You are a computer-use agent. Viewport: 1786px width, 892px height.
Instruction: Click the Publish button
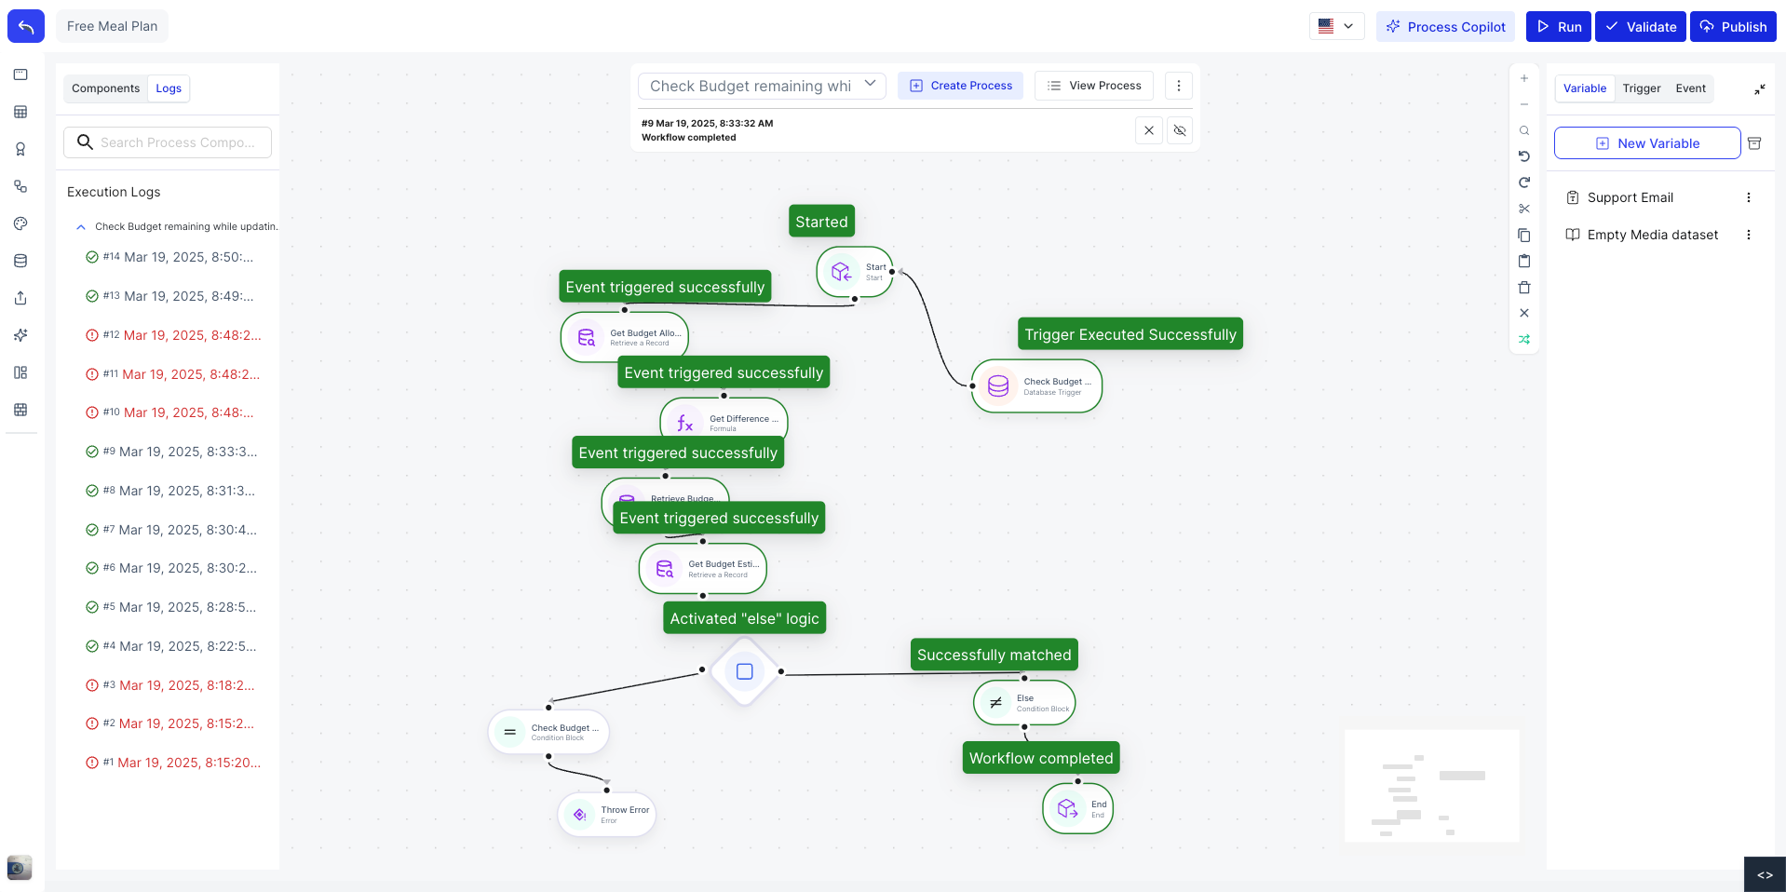[1733, 26]
